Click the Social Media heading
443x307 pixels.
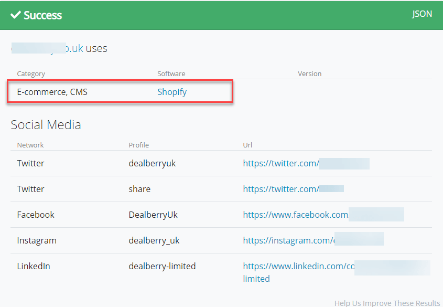(x=46, y=125)
